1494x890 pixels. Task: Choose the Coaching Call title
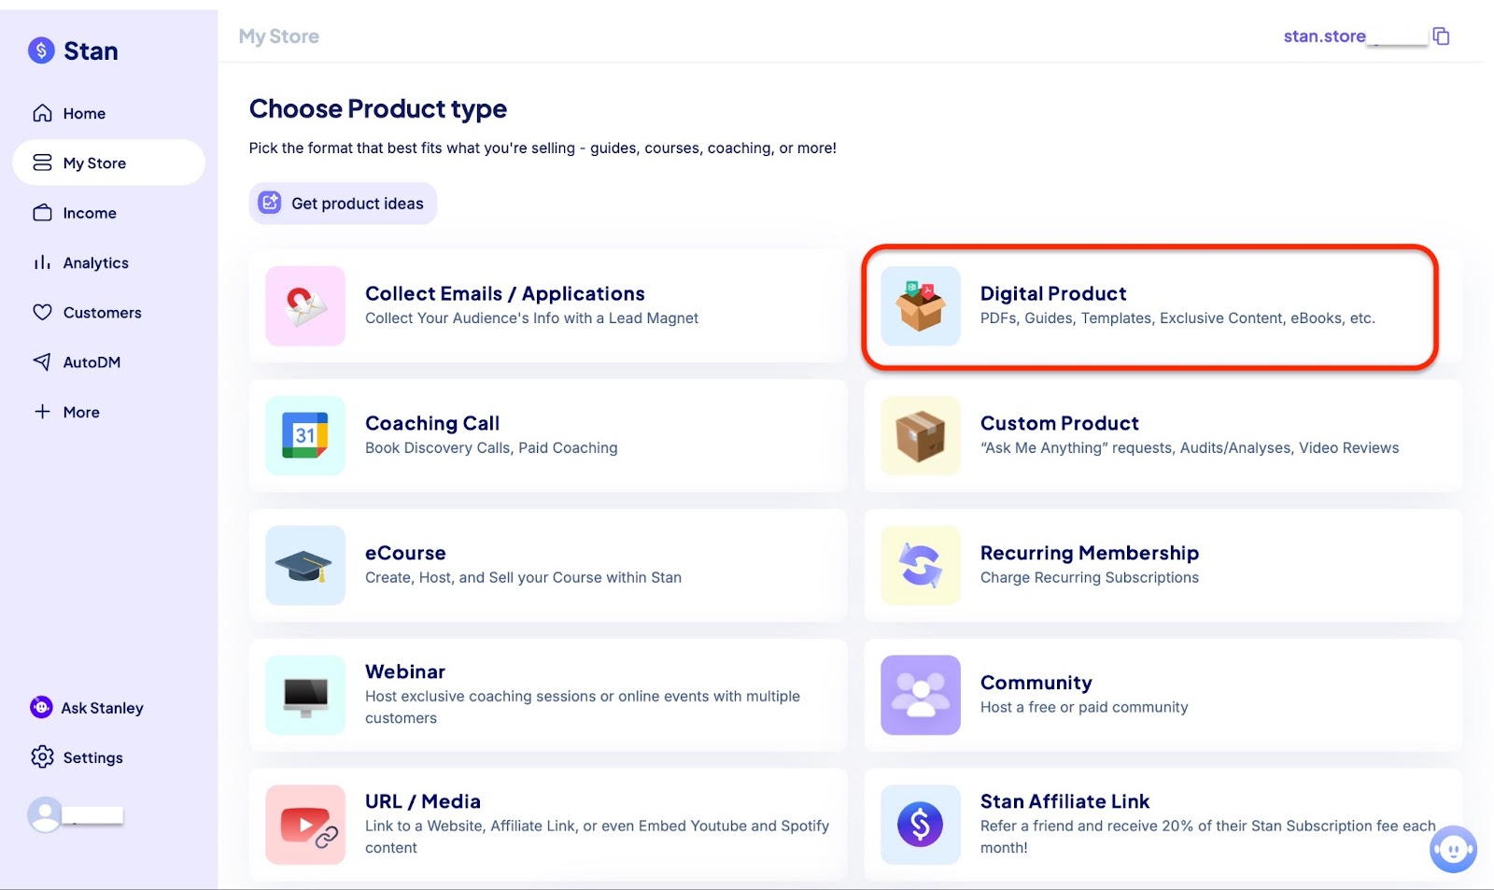tap(432, 423)
